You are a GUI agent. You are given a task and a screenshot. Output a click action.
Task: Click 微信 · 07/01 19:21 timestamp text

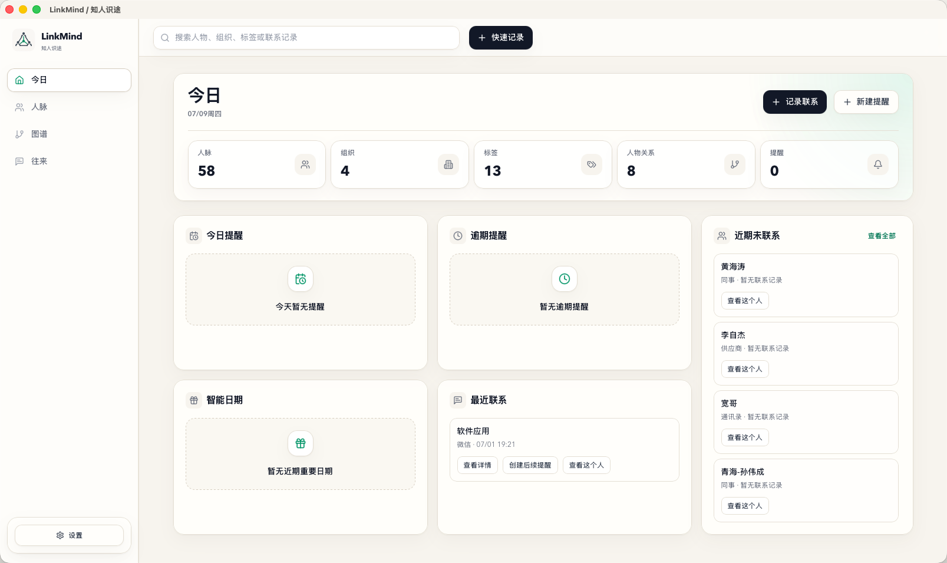coord(486,445)
